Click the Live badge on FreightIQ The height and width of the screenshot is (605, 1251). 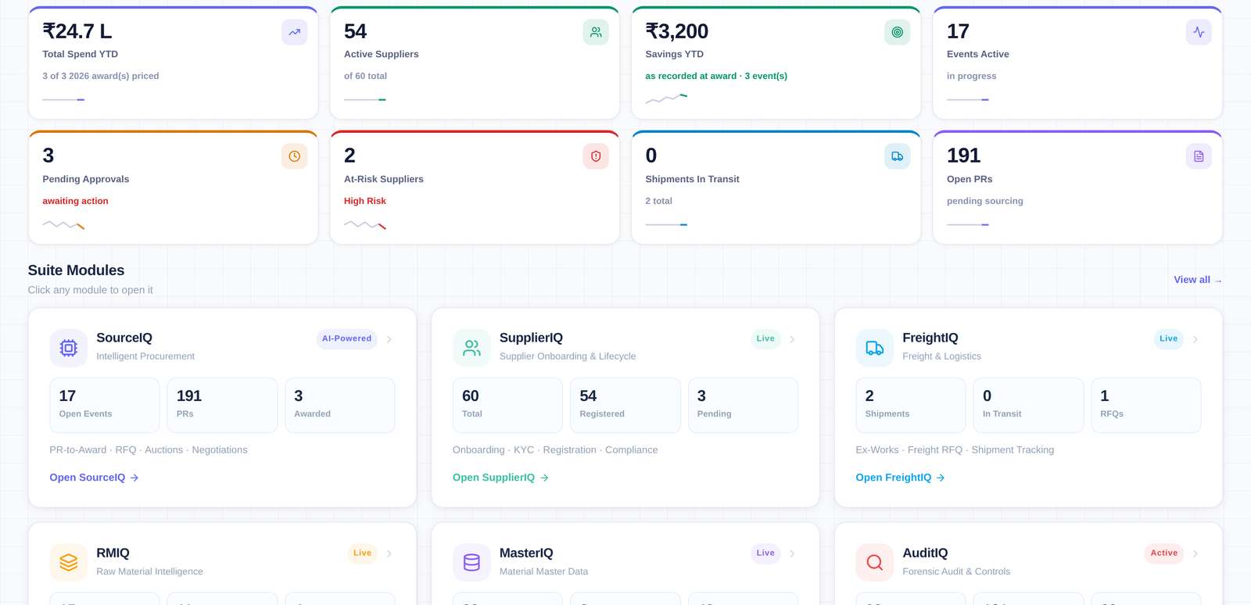[1169, 339]
